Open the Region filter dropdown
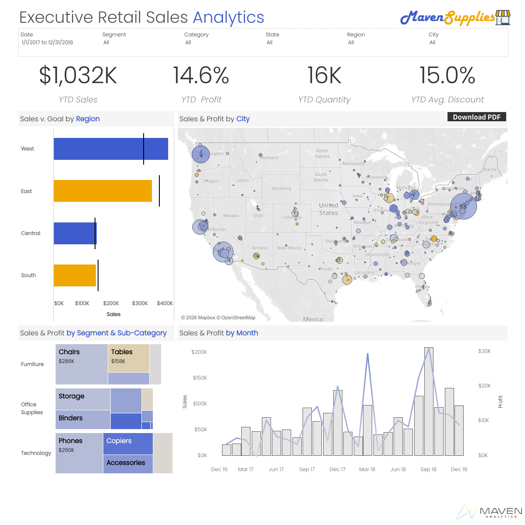 coord(351,42)
